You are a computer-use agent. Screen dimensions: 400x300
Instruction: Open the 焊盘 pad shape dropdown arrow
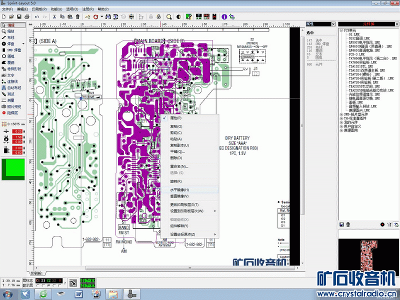[x=23, y=44]
